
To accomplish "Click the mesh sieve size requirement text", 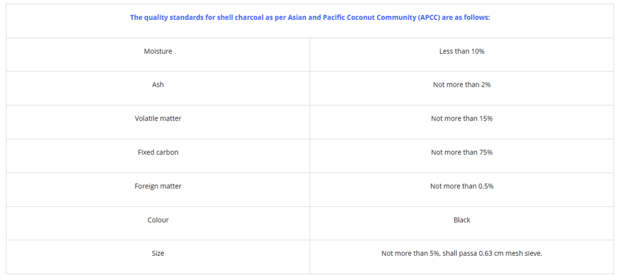I will pyautogui.click(x=461, y=253).
